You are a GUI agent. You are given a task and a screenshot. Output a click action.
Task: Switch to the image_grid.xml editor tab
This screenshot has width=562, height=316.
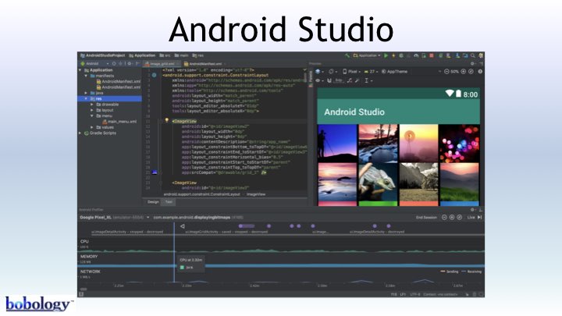click(162, 64)
